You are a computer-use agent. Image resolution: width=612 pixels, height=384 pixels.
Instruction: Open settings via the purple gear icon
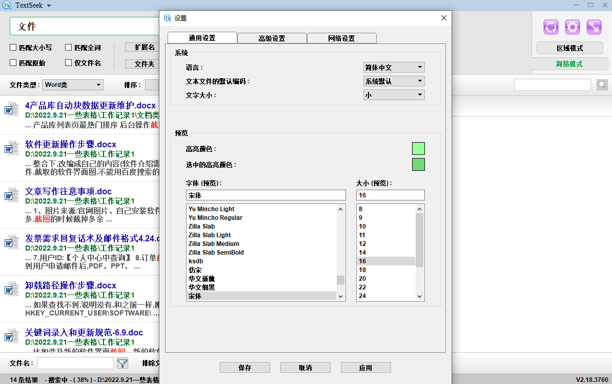click(x=573, y=27)
